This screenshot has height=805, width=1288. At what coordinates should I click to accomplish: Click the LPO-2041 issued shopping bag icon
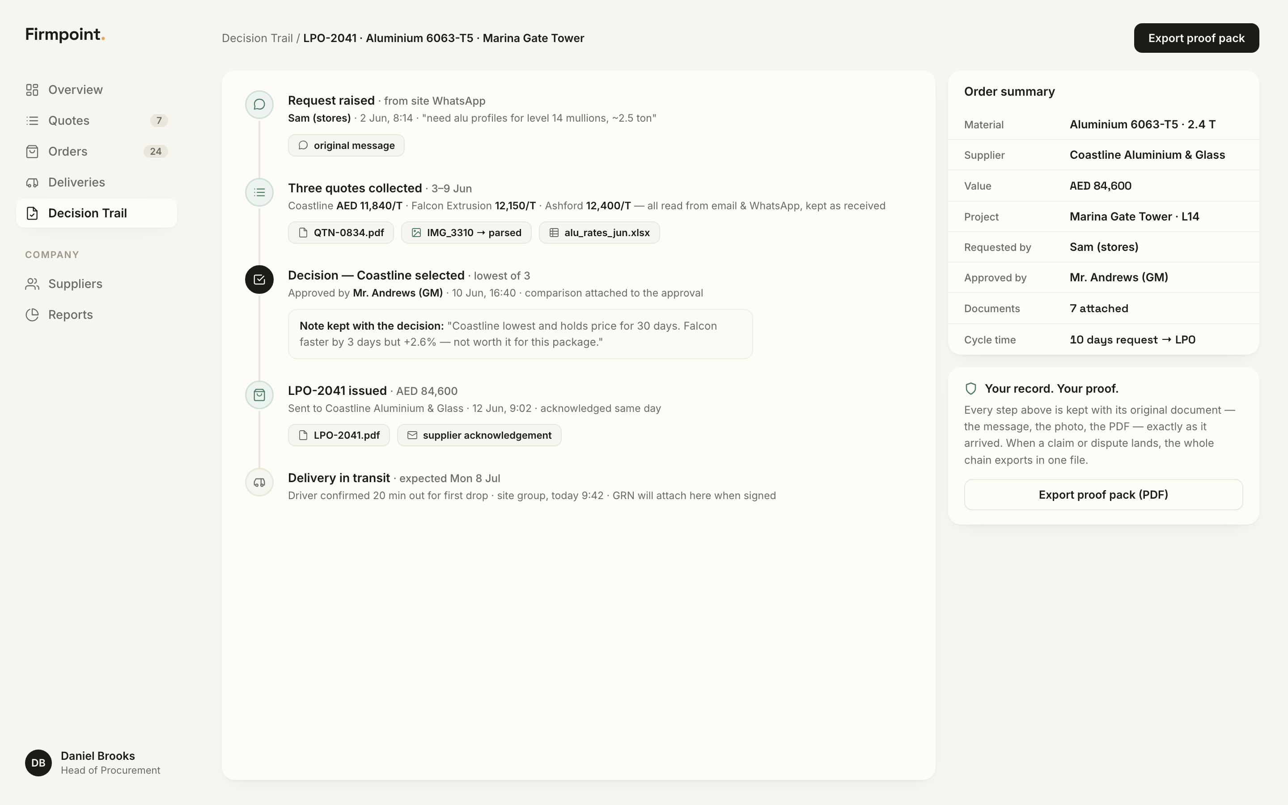click(259, 395)
